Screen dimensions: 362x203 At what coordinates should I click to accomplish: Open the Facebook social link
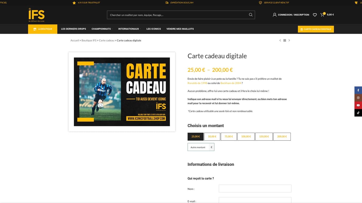[x=358, y=90]
